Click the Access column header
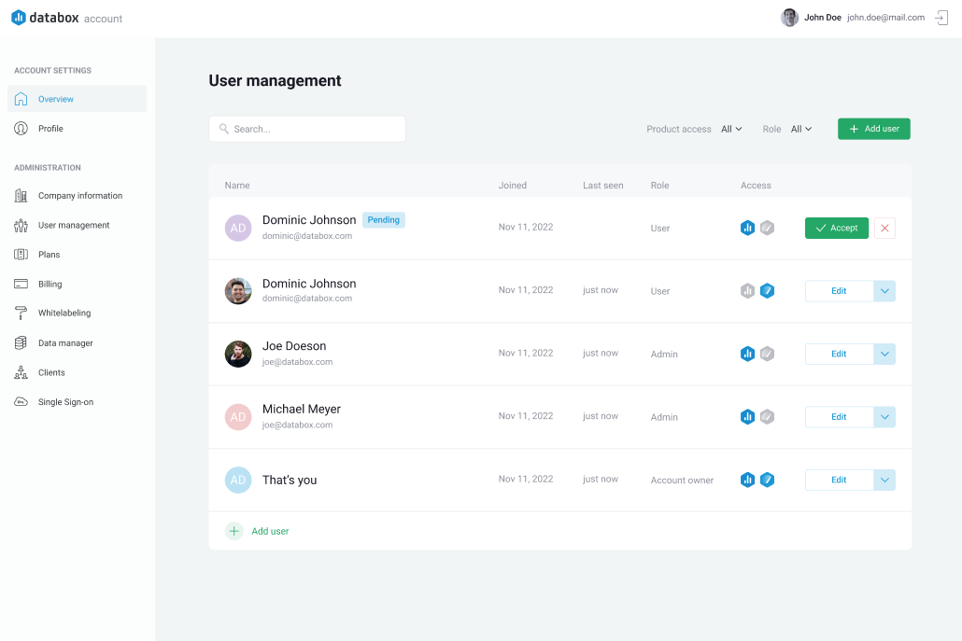Screen dimensions: 962x641 coord(756,185)
